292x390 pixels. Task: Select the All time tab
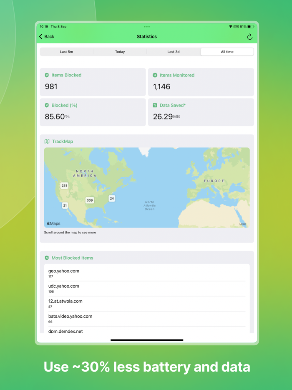tap(227, 52)
